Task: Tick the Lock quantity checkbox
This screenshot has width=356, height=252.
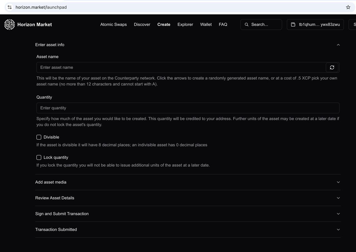Action: pyautogui.click(x=39, y=158)
